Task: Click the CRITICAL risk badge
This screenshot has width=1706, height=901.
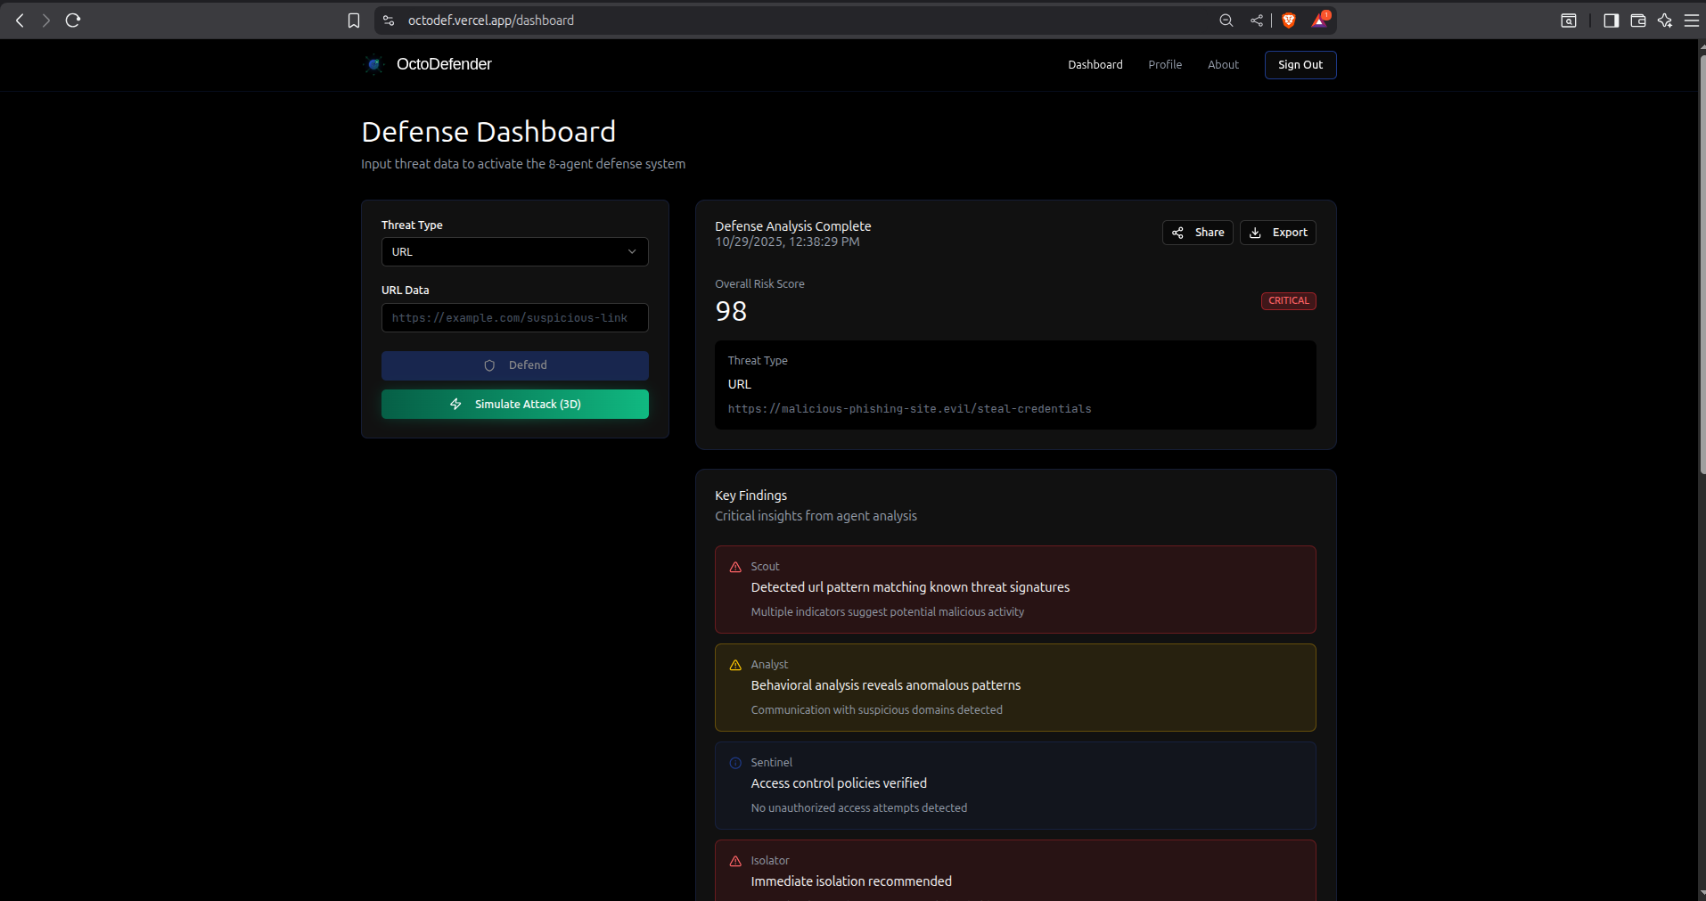Action: point(1289,301)
